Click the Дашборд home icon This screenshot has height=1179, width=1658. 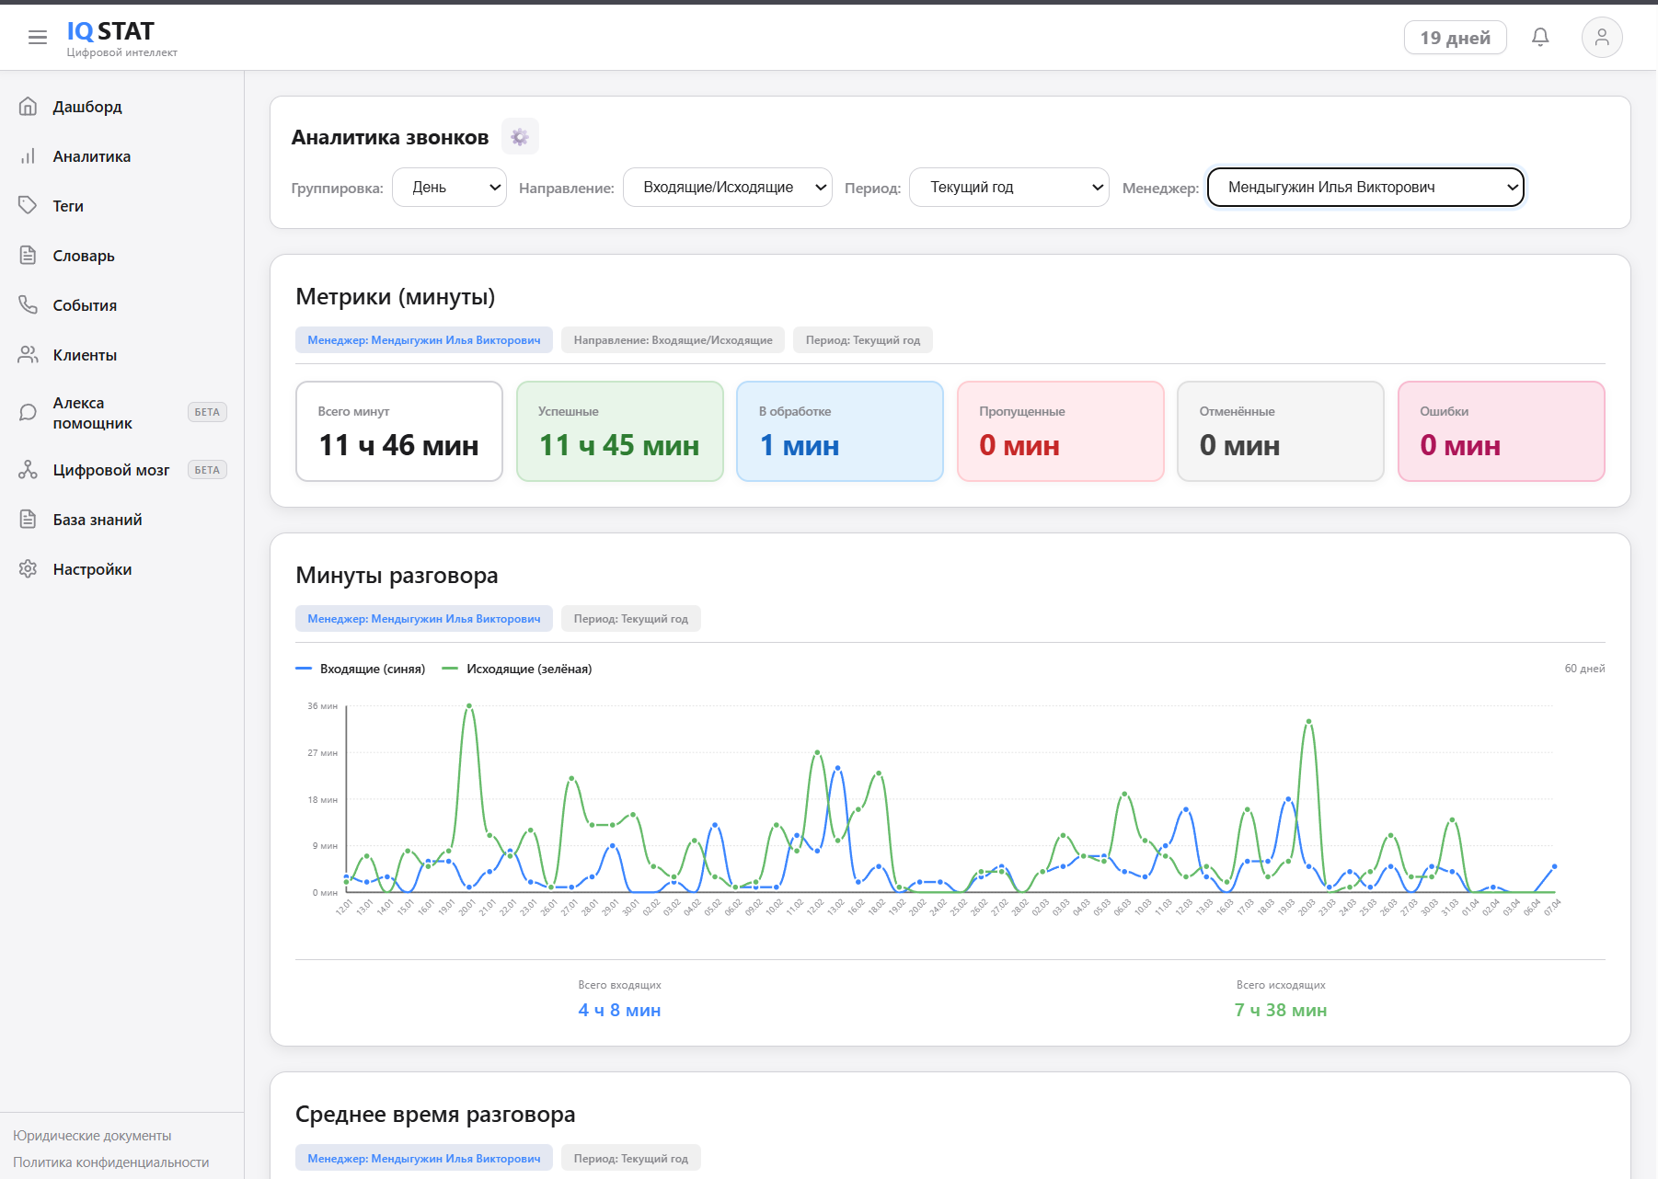coord(29,107)
